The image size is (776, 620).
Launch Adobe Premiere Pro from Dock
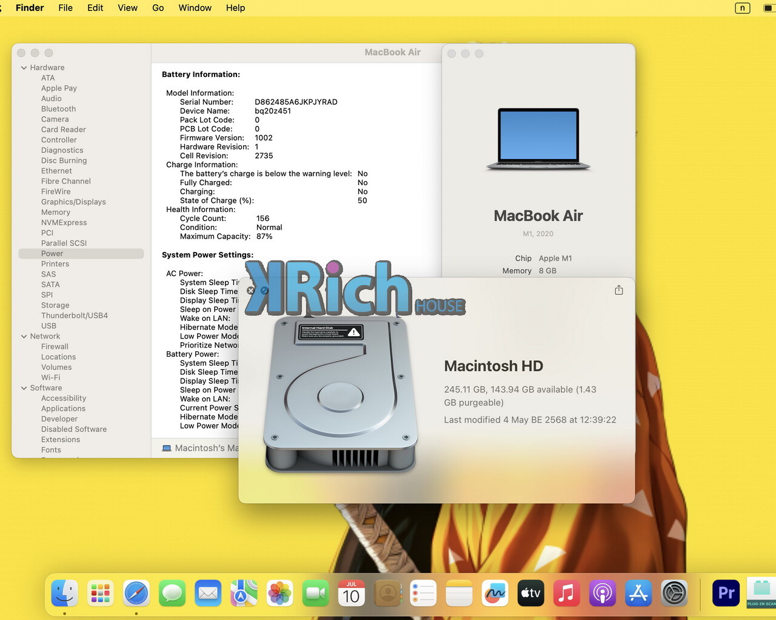726,593
